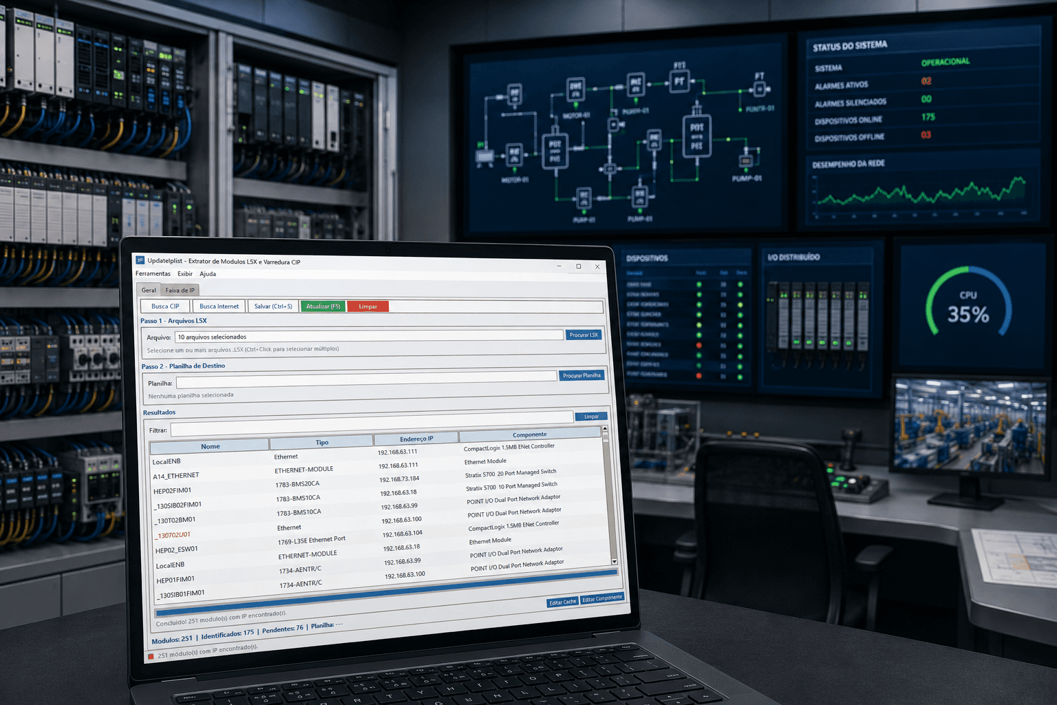Open the Exibir menu
This screenshot has height=705, width=1057.
185,273
